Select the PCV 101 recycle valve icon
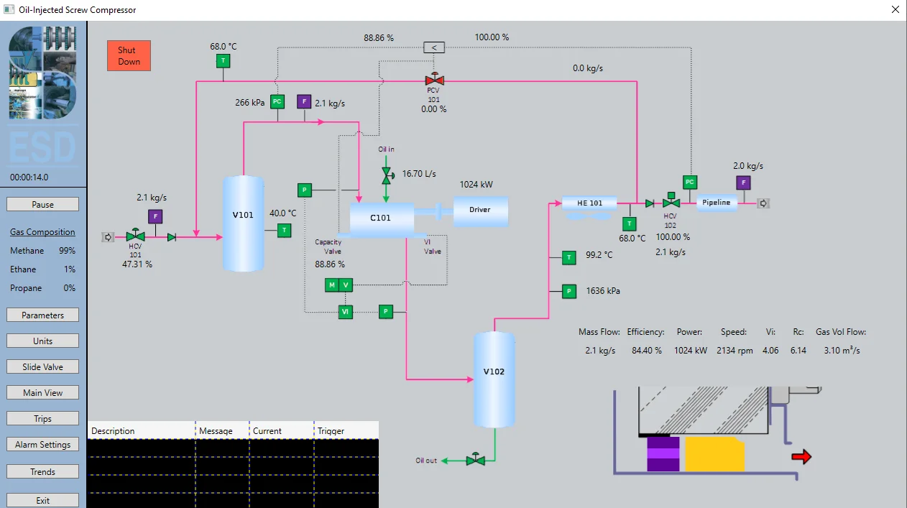Viewport: 907px width, 508px height. coord(434,81)
